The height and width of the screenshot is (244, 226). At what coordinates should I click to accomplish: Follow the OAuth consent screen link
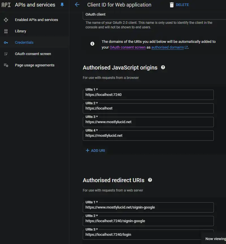[128, 47]
